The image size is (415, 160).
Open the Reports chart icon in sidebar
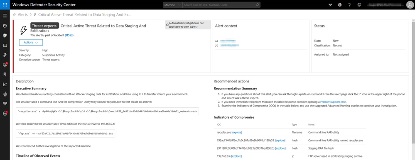(x=5, y=84)
